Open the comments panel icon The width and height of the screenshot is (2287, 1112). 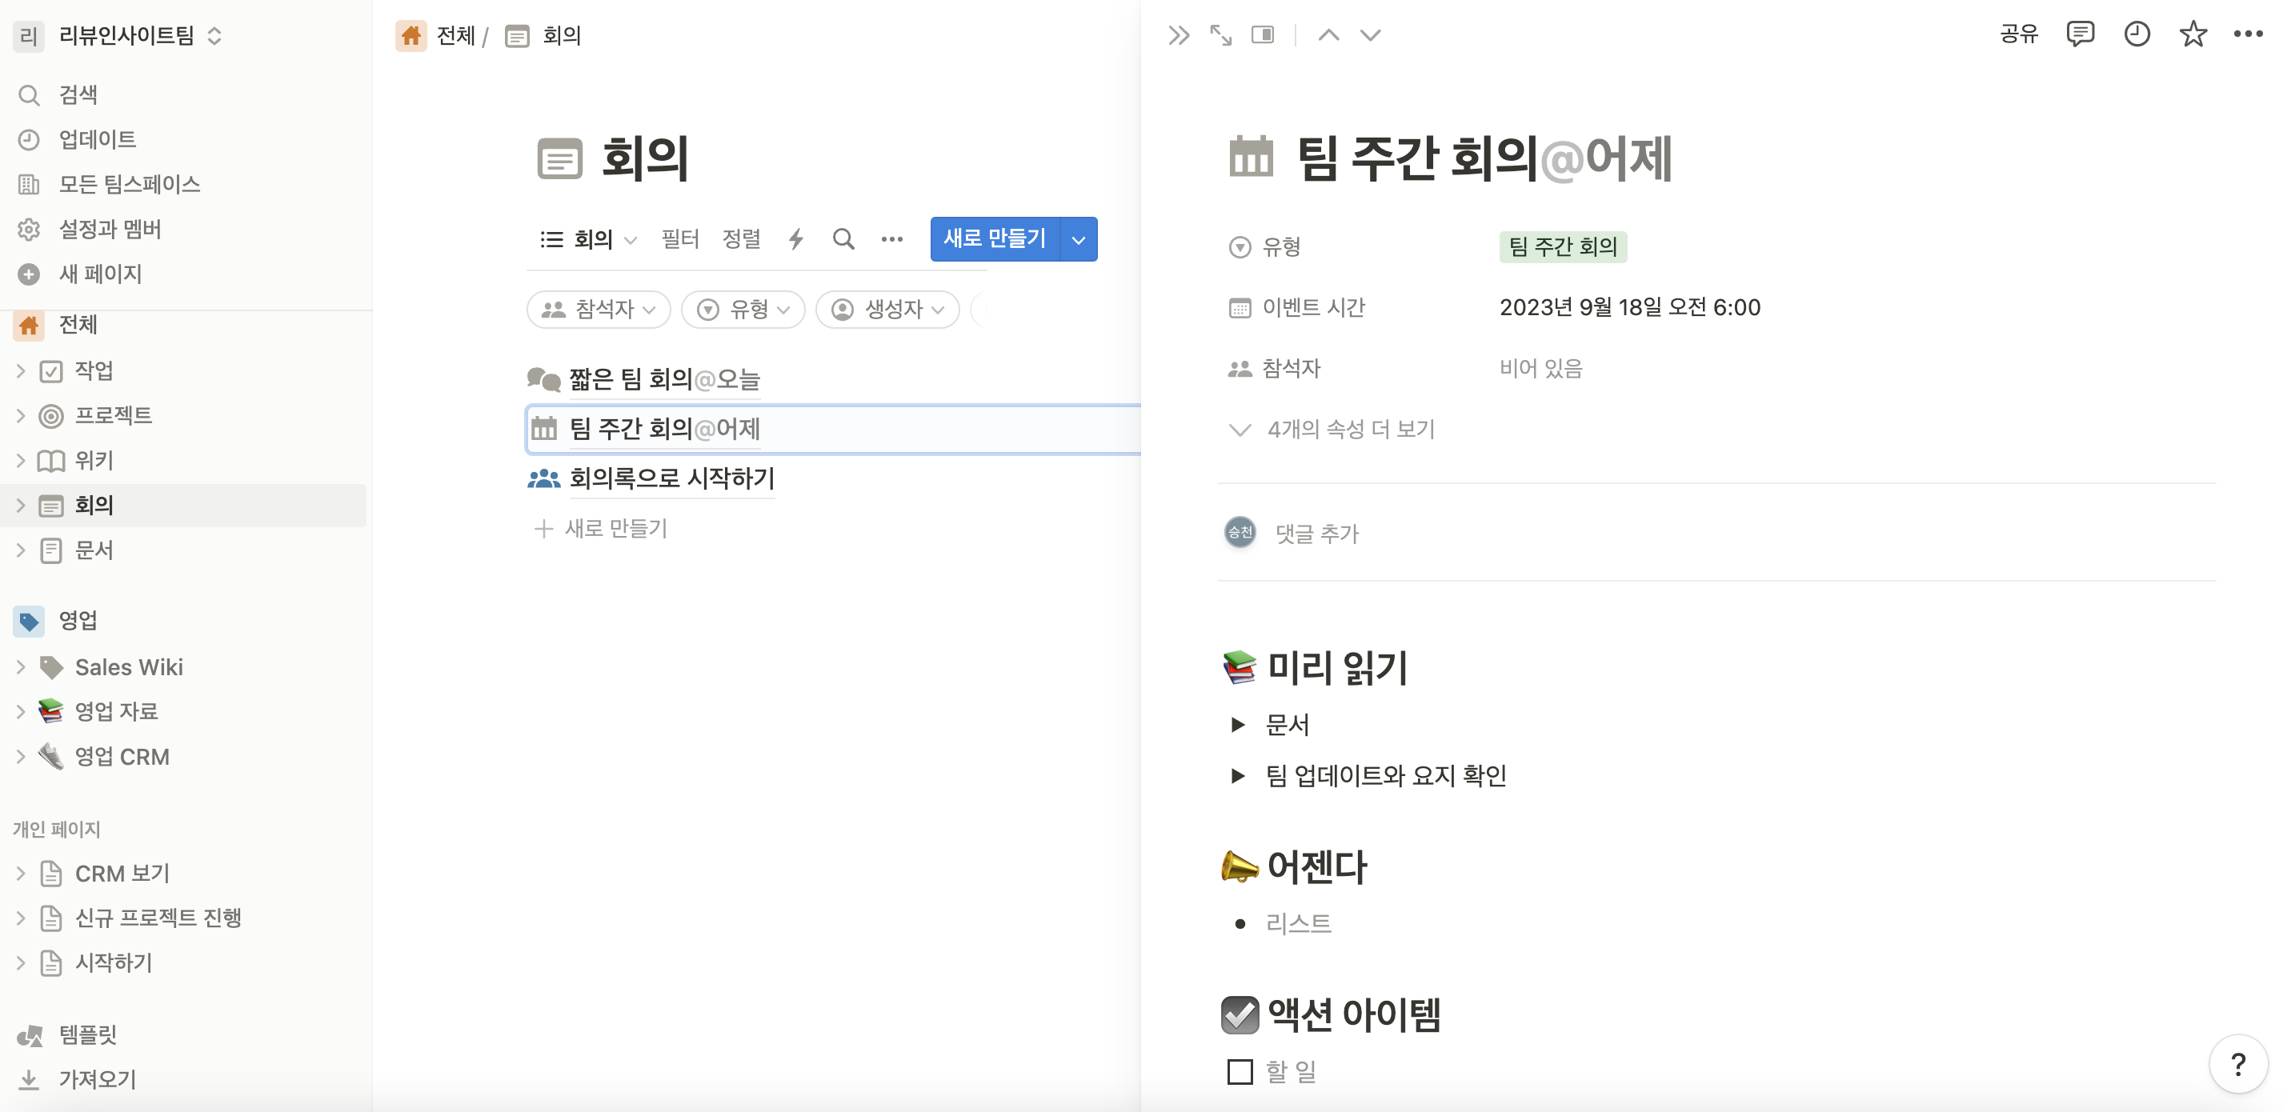(2079, 34)
